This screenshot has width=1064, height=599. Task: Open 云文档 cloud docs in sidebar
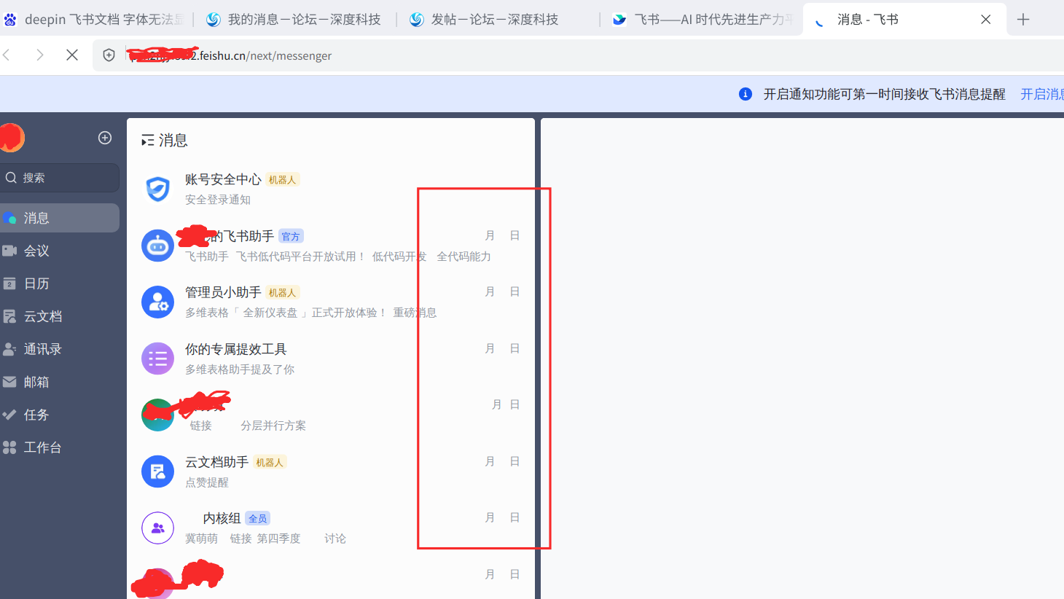click(60, 316)
